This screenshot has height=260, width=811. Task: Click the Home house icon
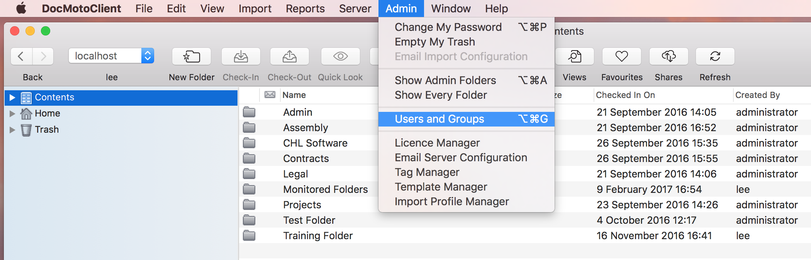[26, 113]
